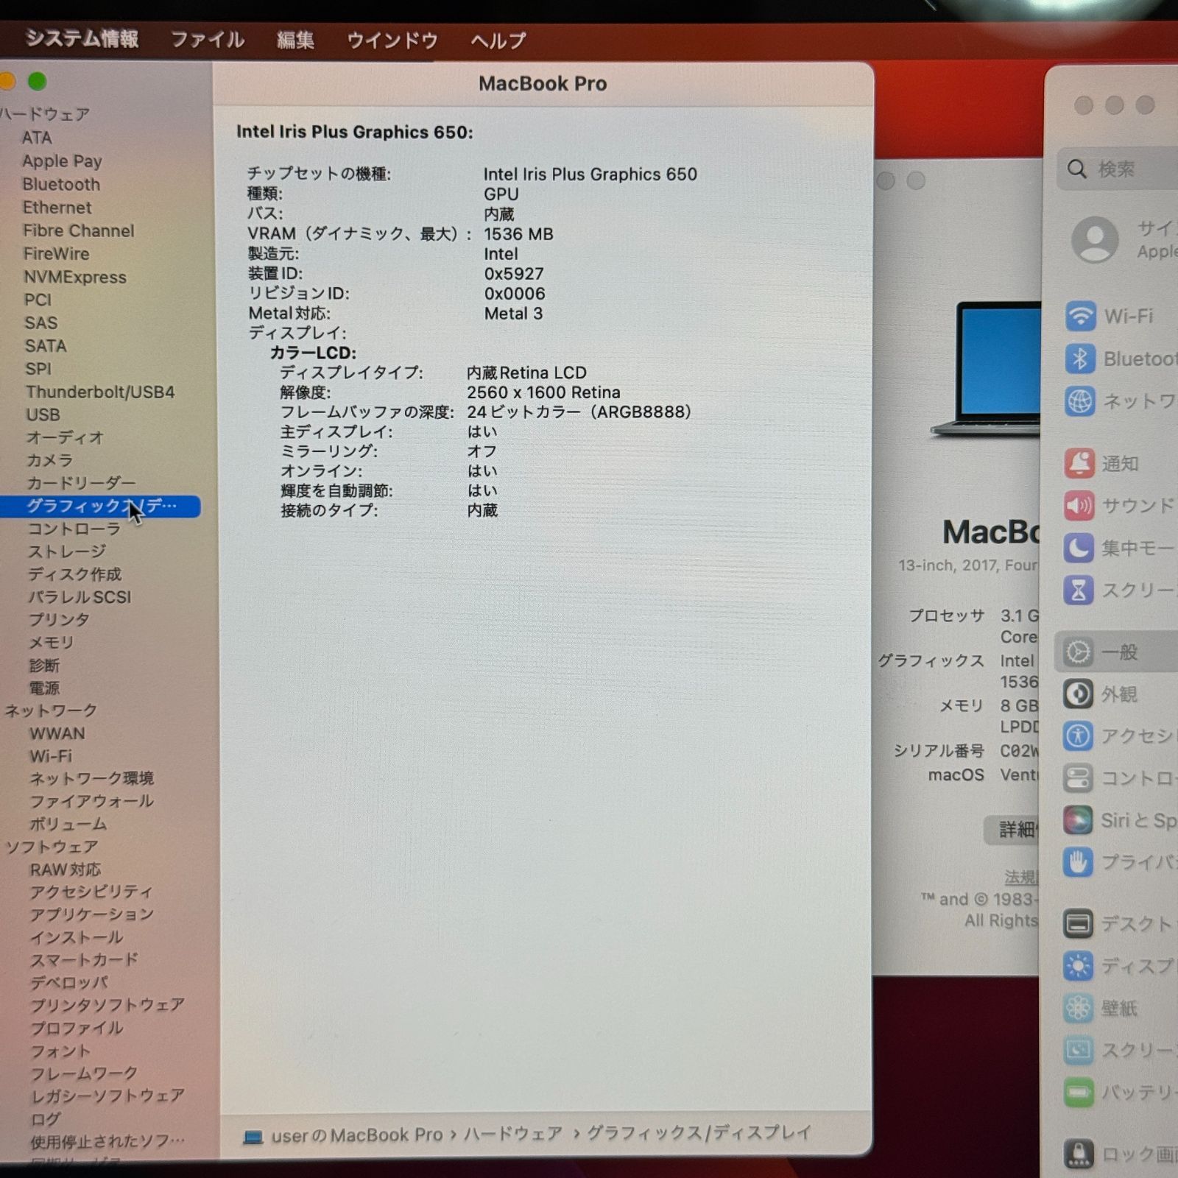This screenshot has width=1178, height=1178.
Task: Open the 外観 appearance icon
Action: tap(1079, 694)
